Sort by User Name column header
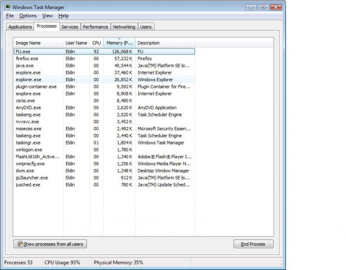This screenshot has width=346, height=270. pos(76,43)
